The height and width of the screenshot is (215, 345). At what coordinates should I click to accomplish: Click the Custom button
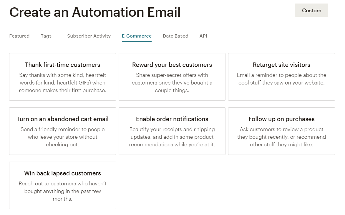[311, 10]
